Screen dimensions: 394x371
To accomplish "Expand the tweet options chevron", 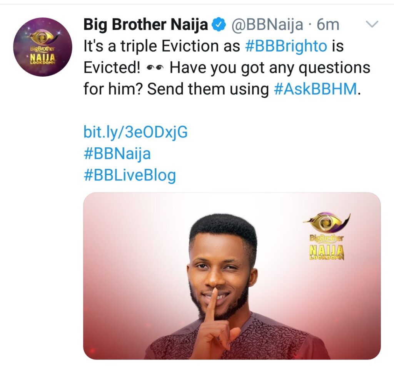I will click(372, 24).
